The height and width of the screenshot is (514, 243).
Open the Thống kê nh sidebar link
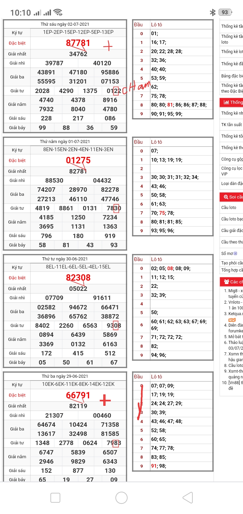point(232,113)
